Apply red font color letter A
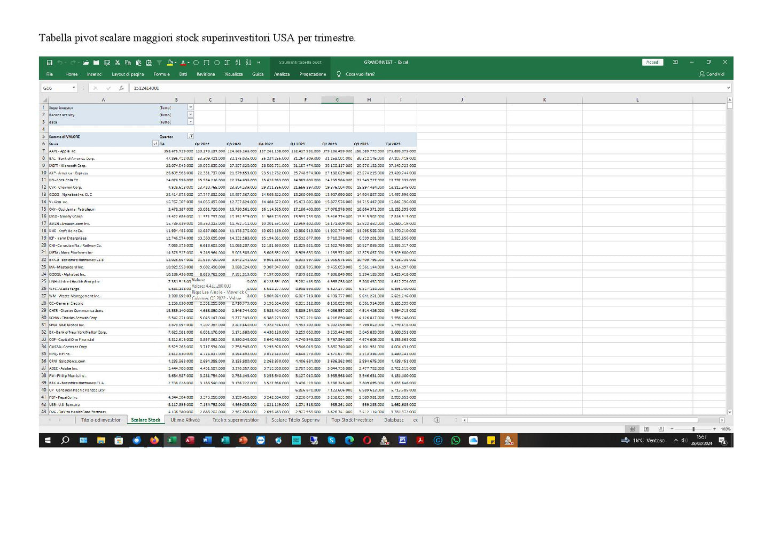The image size is (772, 546). 182,63
